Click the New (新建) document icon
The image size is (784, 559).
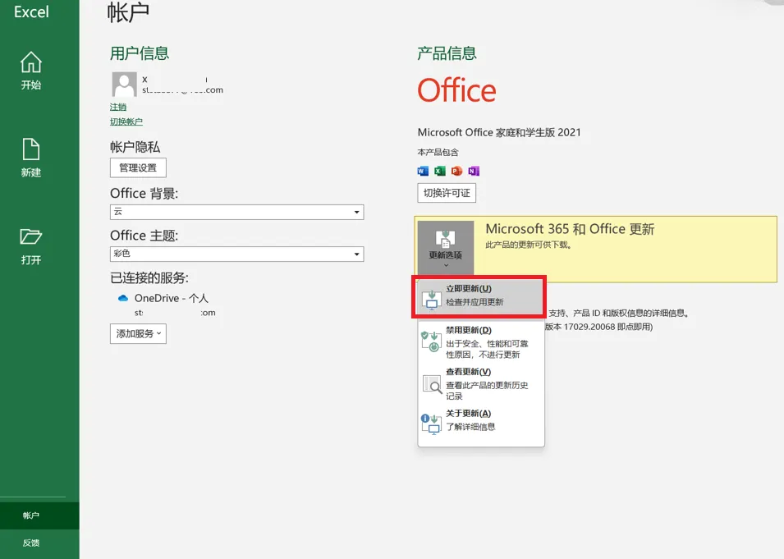click(x=31, y=149)
